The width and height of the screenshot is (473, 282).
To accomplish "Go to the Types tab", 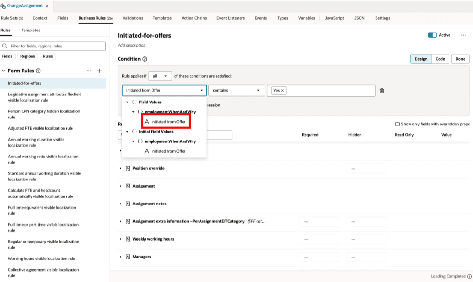I will 283,18.
